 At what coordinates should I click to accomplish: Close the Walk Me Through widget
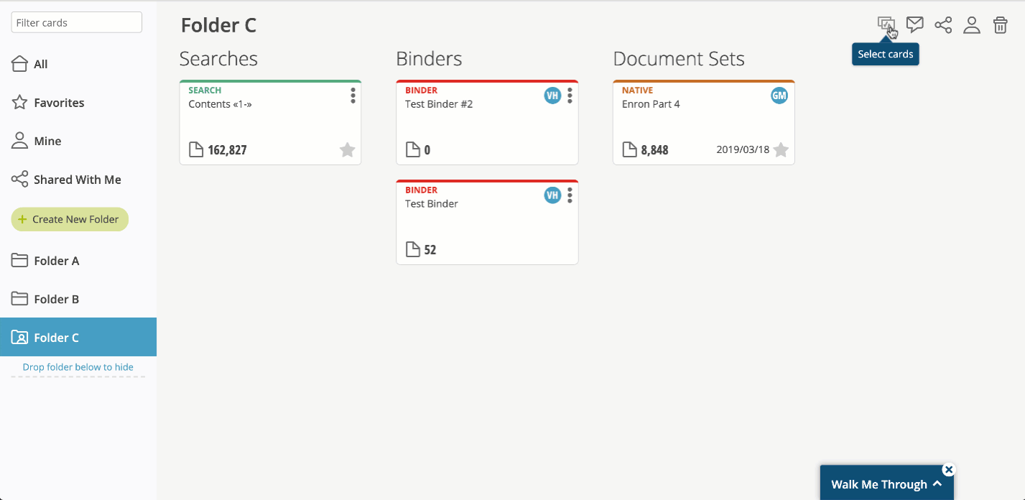pos(949,470)
